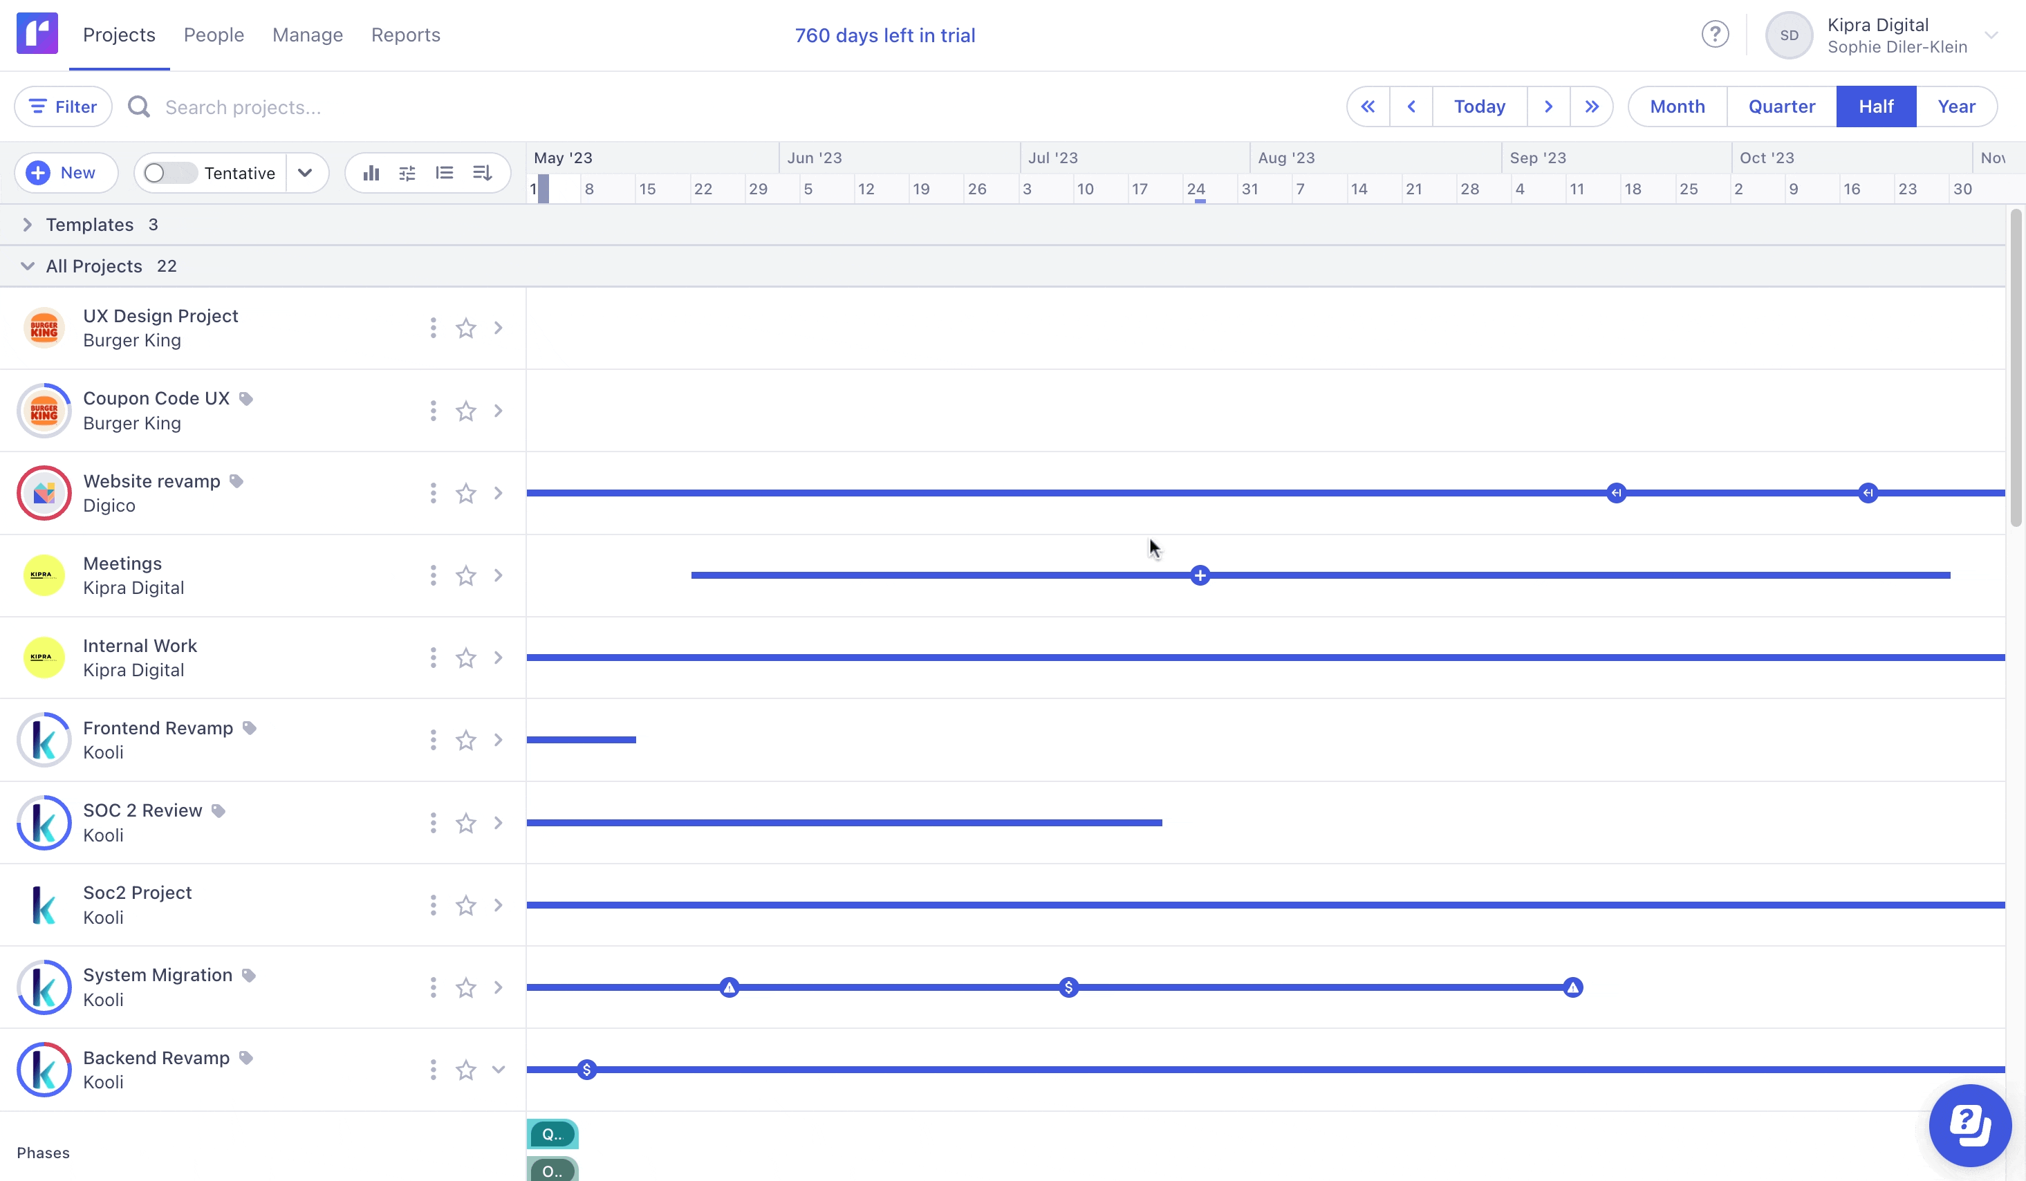The image size is (2026, 1181).
Task: Open three-dot menu for Website revamp
Action: click(434, 493)
